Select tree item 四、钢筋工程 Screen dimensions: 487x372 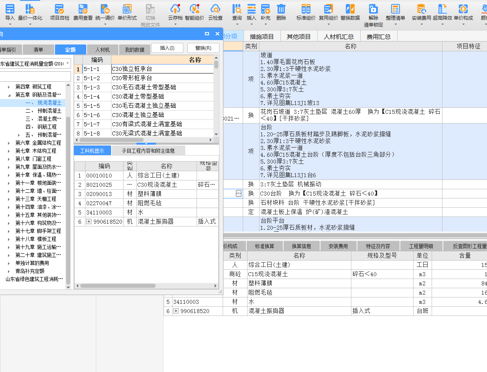[41, 127]
